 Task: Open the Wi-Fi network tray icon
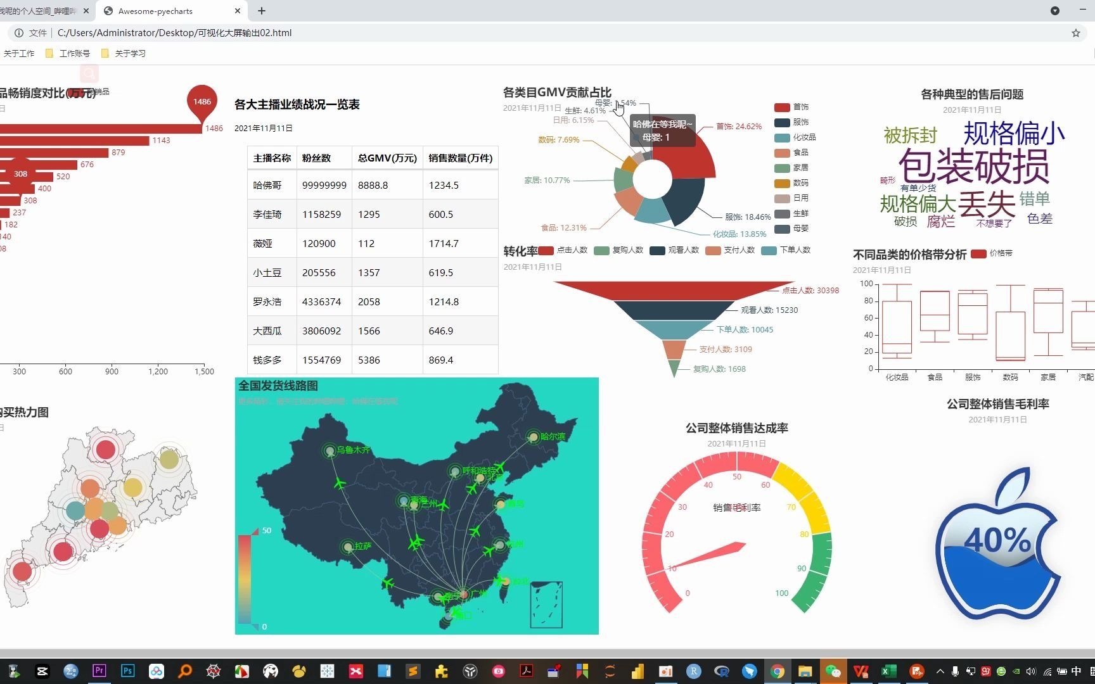[x=1047, y=671]
